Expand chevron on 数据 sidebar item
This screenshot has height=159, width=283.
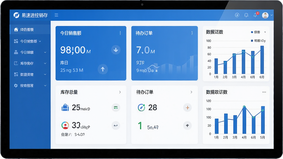45,75
